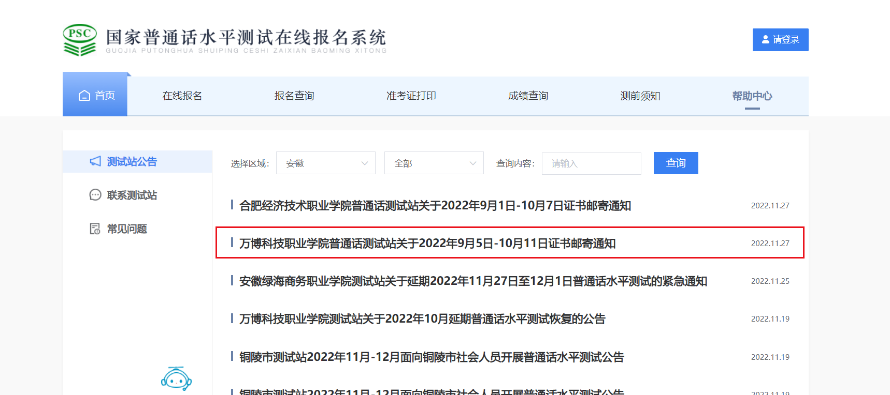
Task: Open the 成绩查询 menu item
Action: 528,96
